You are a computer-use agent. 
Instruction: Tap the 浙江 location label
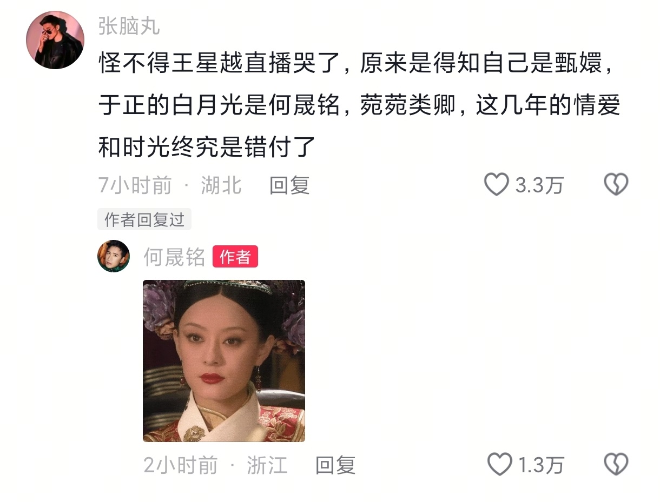(x=267, y=465)
